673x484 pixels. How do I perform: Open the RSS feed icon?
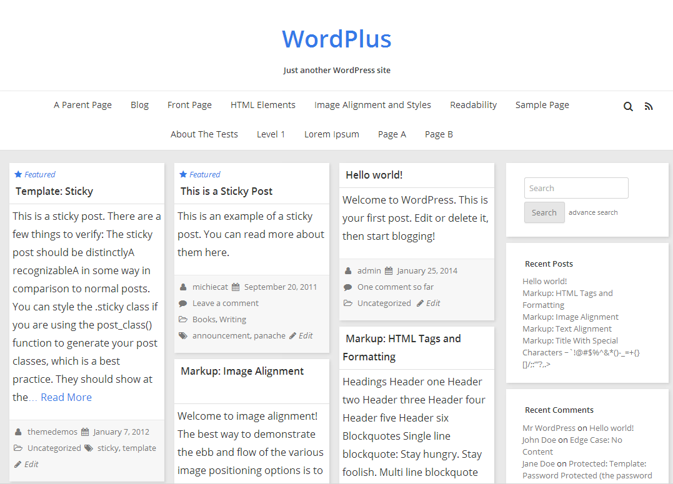[x=649, y=106]
